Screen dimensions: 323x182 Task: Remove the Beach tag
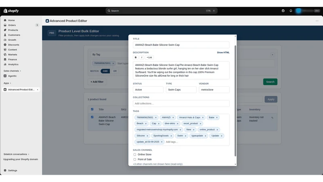[x=146, y=124]
